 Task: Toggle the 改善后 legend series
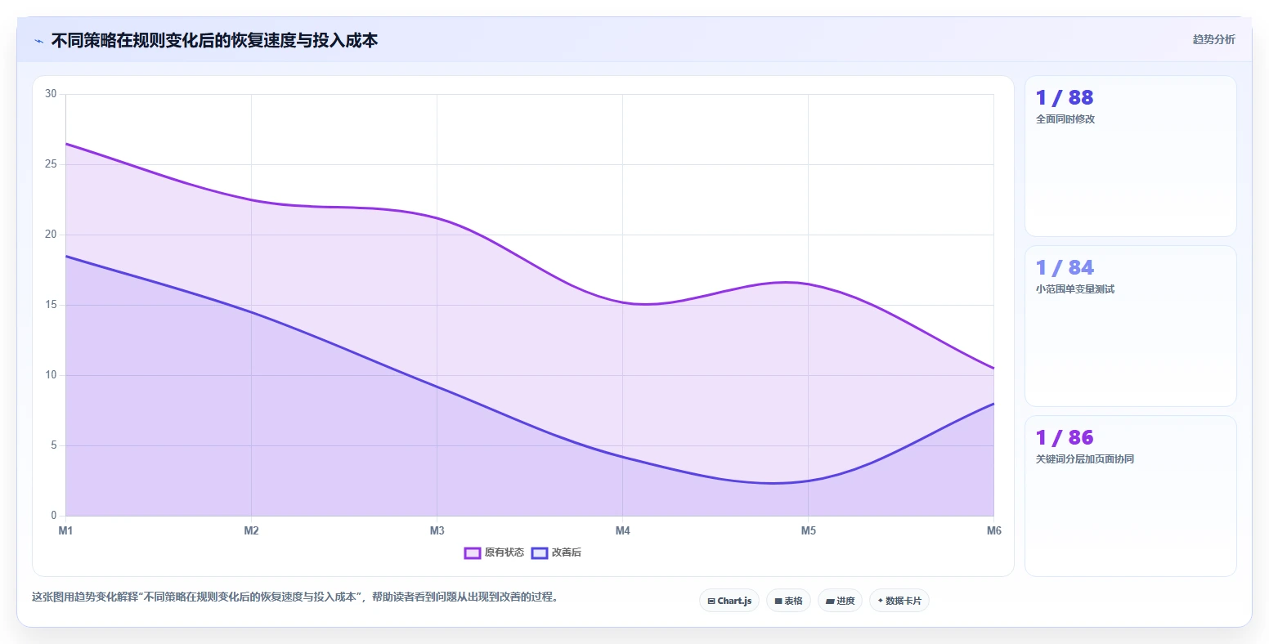click(x=556, y=552)
